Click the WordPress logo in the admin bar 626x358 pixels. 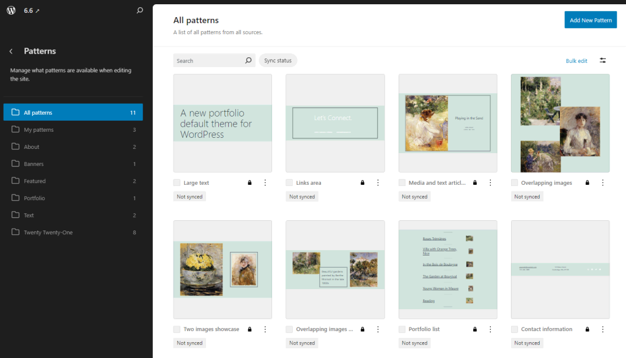pyautogui.click(x=10, y=10)
